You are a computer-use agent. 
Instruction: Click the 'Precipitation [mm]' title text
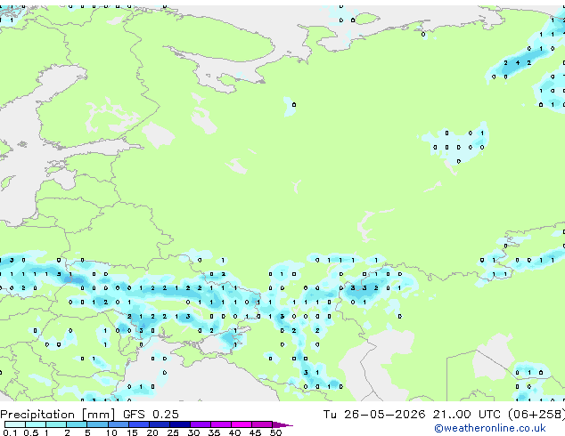[58, 415]
